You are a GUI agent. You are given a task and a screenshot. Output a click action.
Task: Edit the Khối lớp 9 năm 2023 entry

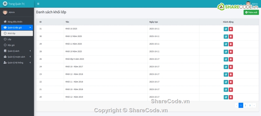tap(226, 59)
